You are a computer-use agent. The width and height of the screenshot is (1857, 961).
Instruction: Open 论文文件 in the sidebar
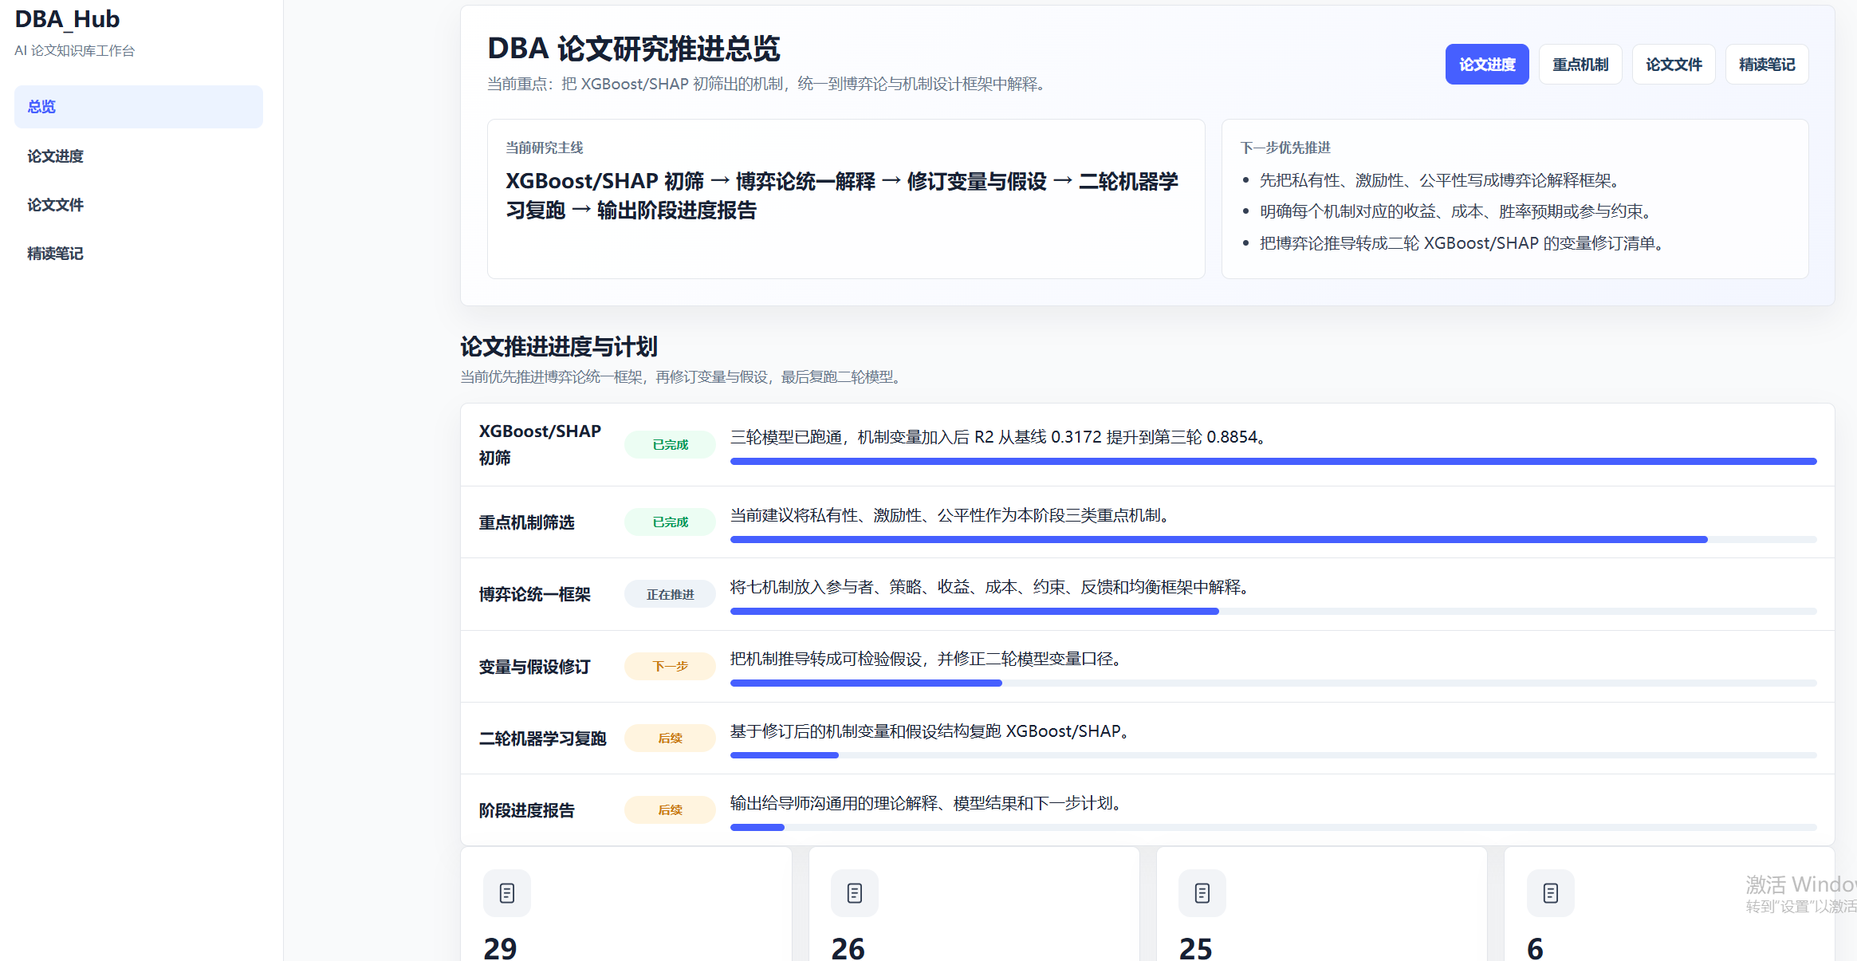(139, 205)
